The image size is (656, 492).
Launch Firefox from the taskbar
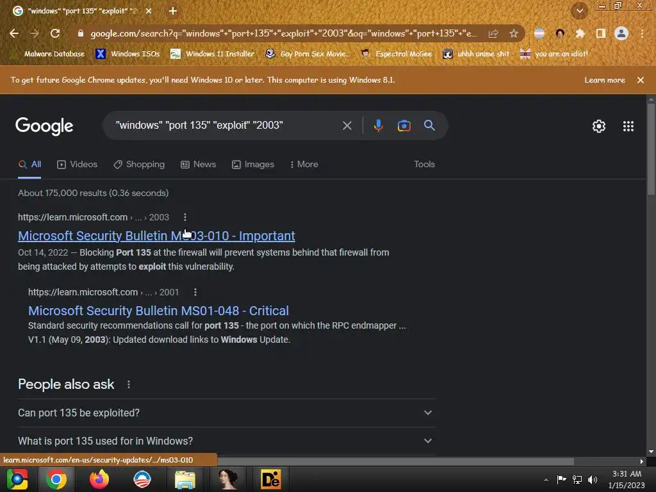(99, 479)
